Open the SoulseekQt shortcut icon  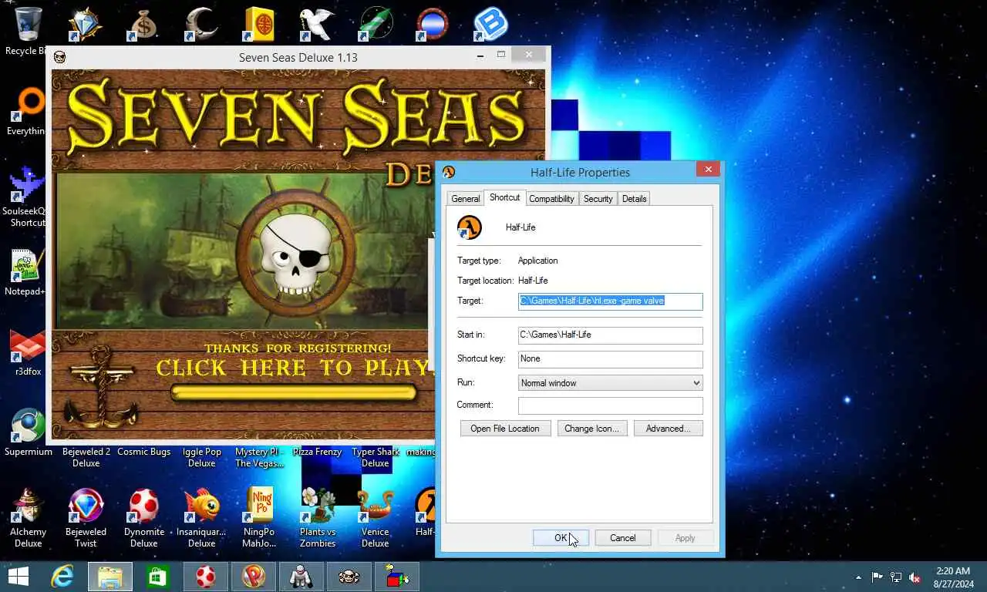[x=28, y=185]
